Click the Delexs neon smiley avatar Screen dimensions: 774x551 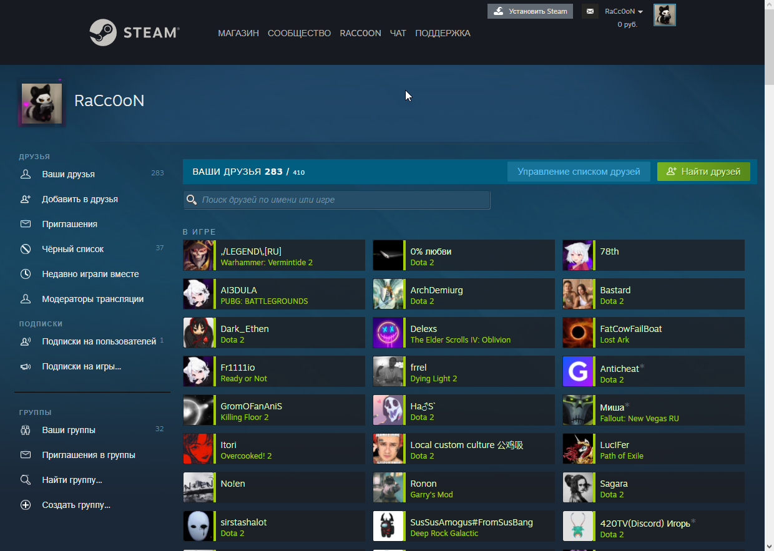pyautogui.click(x=388, y=333)
